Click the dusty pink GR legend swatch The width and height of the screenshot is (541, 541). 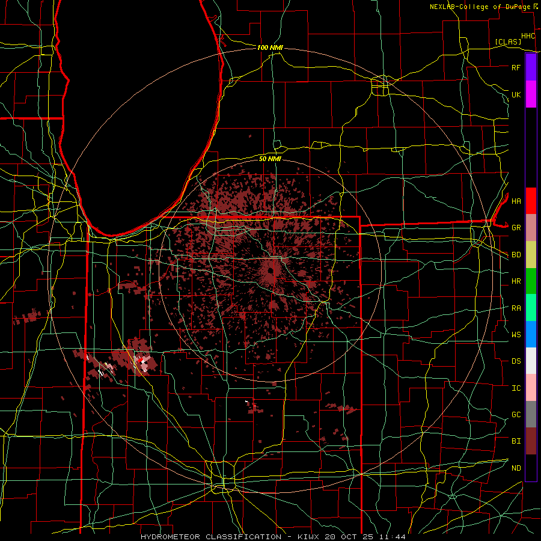coord(531,228)
